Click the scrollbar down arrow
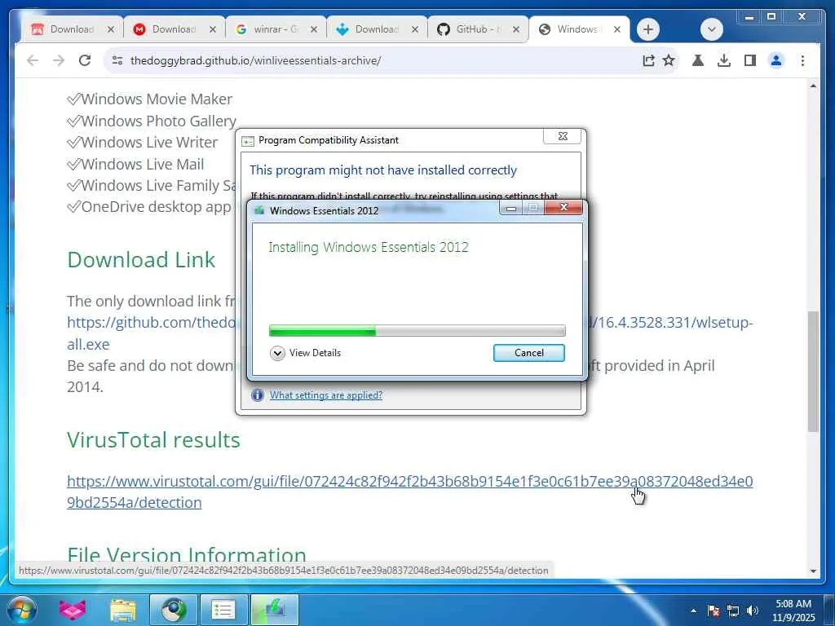This screenshot has height=626, width=835. (813, 571)
